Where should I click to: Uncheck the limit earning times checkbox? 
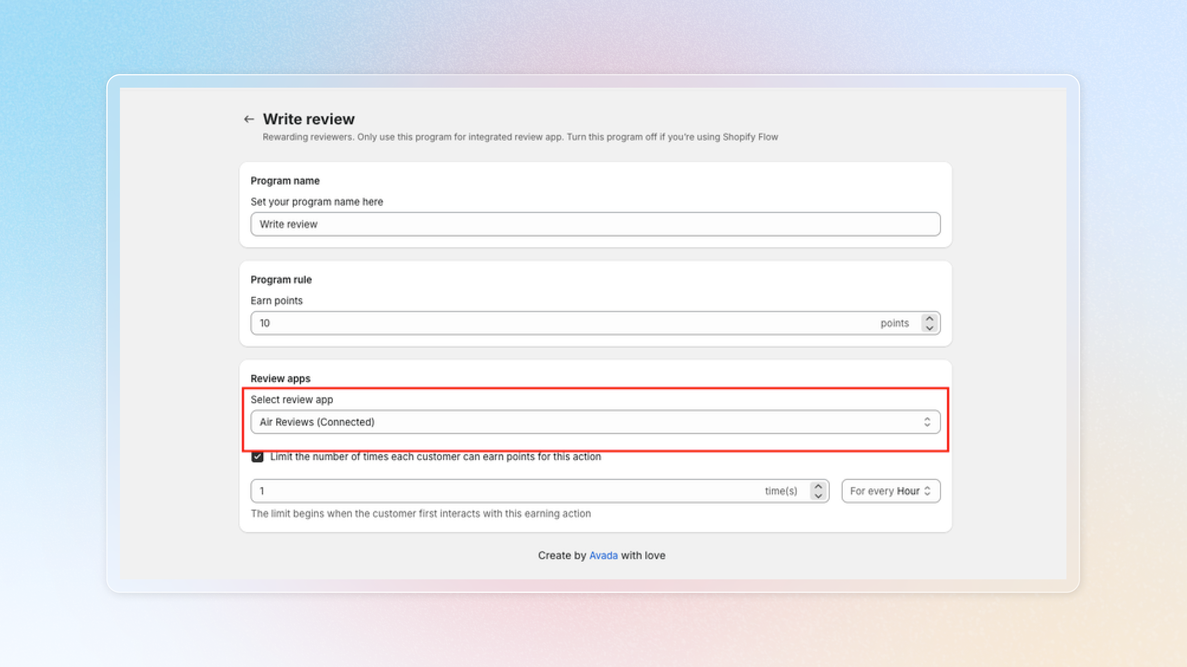click(x=257, y=457)
